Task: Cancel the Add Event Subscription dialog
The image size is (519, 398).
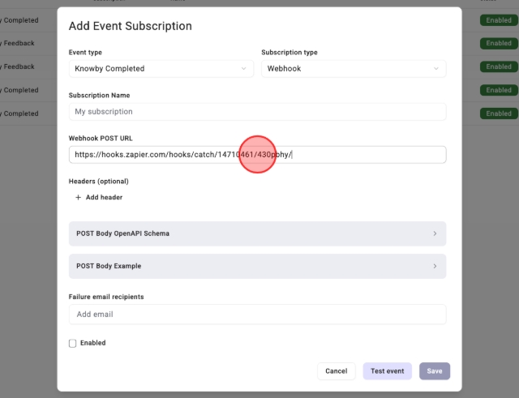Action: pos(337,371)
